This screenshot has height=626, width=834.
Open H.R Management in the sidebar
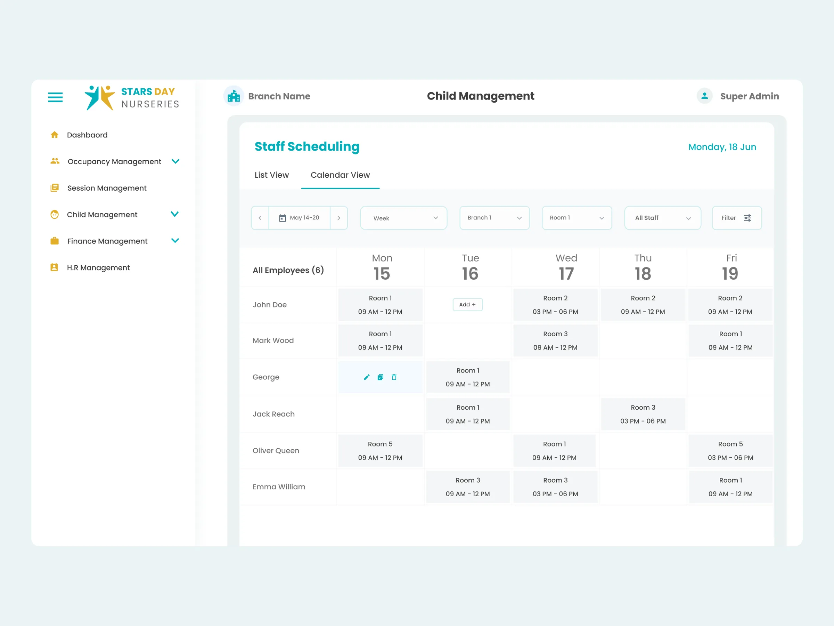coord(98,267)
